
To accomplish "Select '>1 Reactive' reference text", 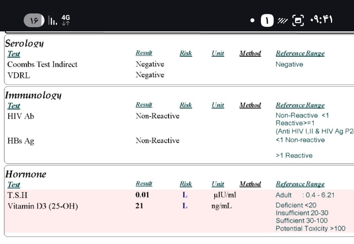I will (294, 155).
